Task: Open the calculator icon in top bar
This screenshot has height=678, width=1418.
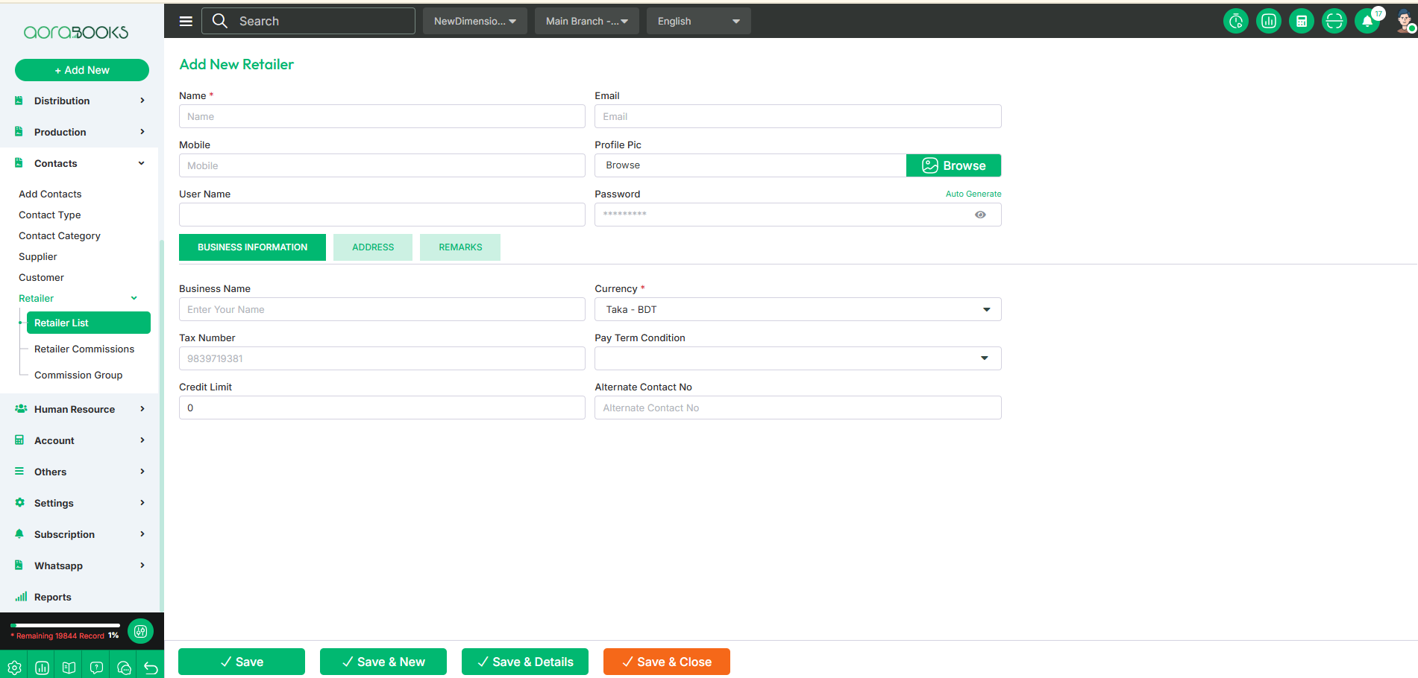Action: tap(1301, 21)
